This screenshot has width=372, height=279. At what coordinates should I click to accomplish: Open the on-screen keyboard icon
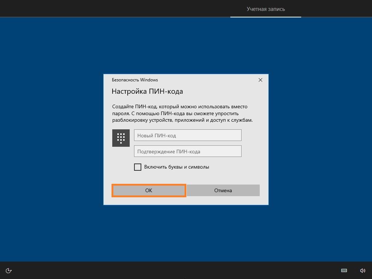(344, 270)
